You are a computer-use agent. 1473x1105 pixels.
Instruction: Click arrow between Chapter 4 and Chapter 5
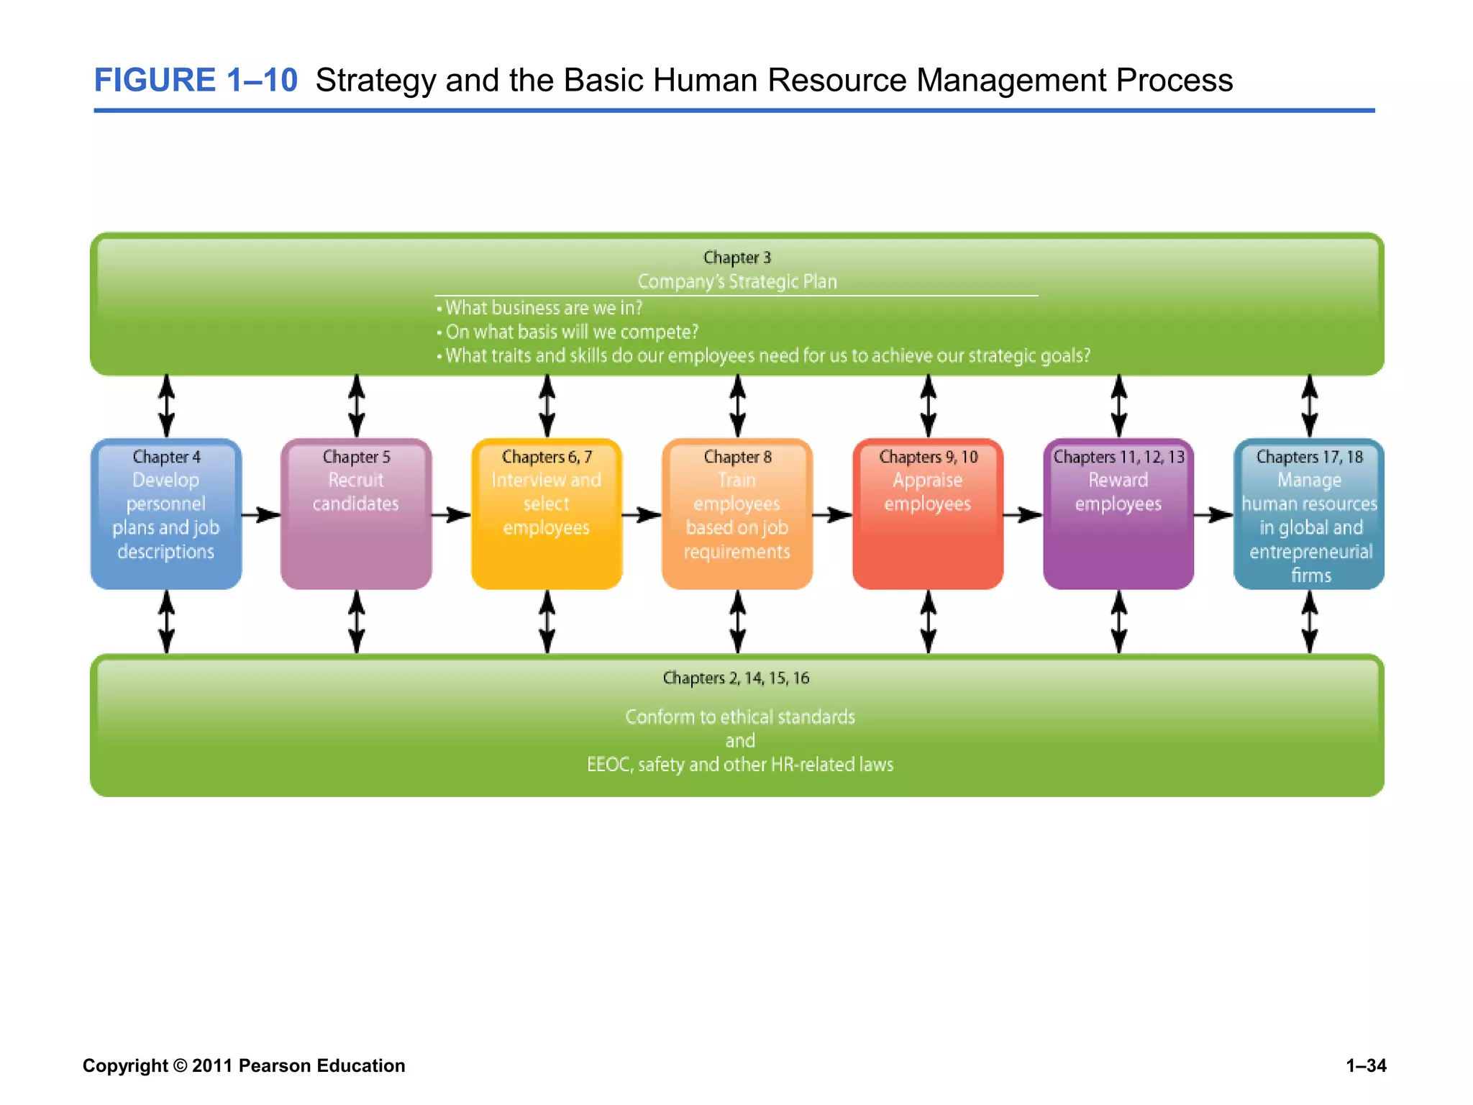point(260,515)
